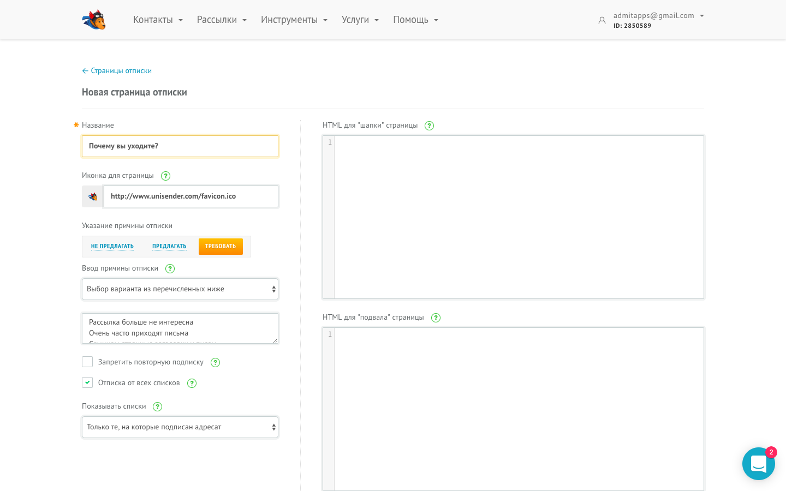Image resolution: width=786 pixels, height=491 pixels.
Task: Uncheck Отписка от всех списков checkbox
Action: [x=87, y=382]
